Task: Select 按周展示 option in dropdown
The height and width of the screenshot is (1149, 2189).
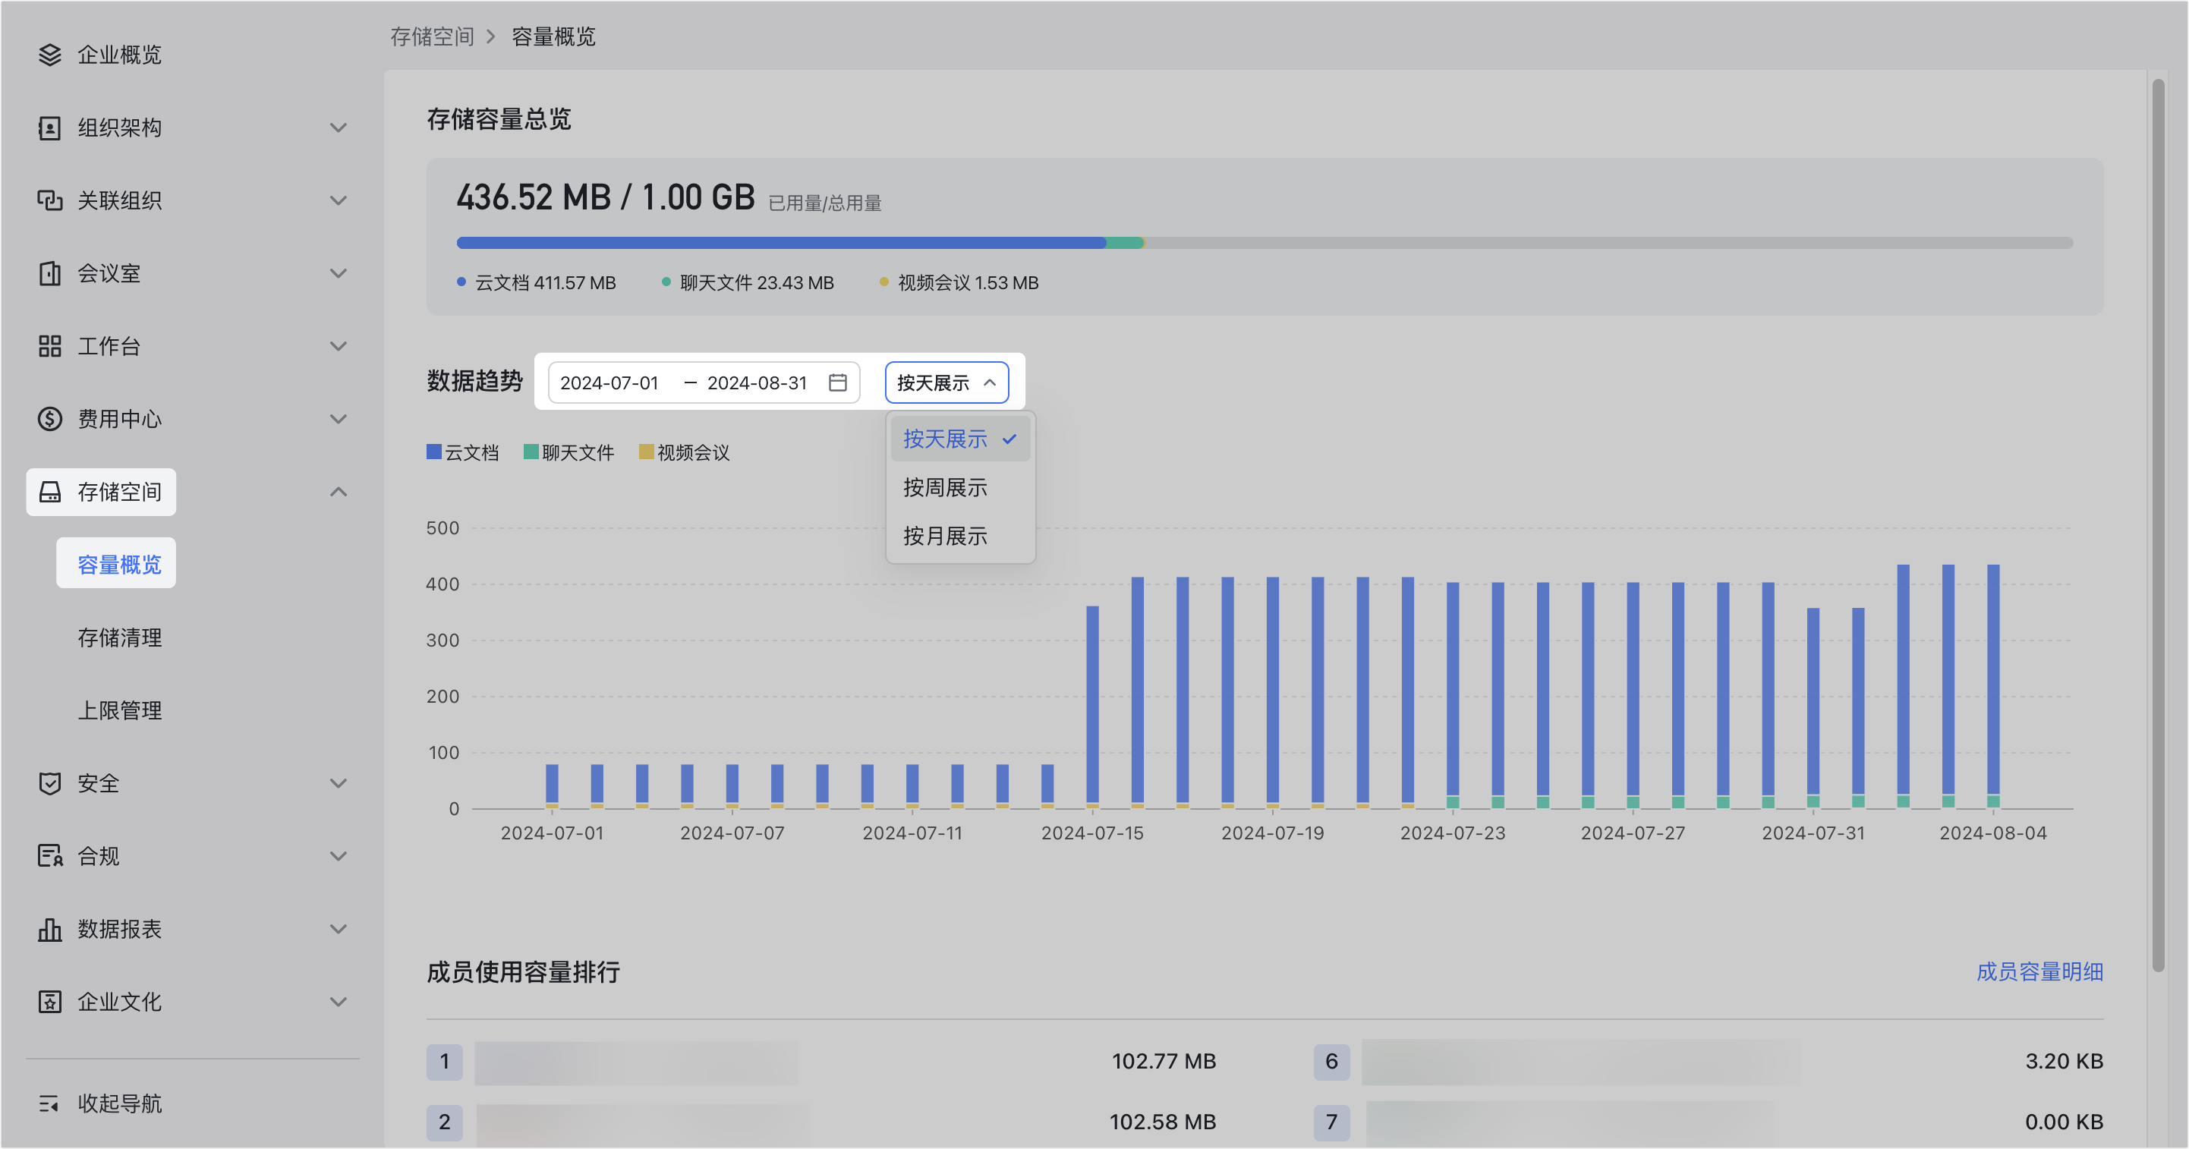Action: pyautogui.click(x=960, y=488)
